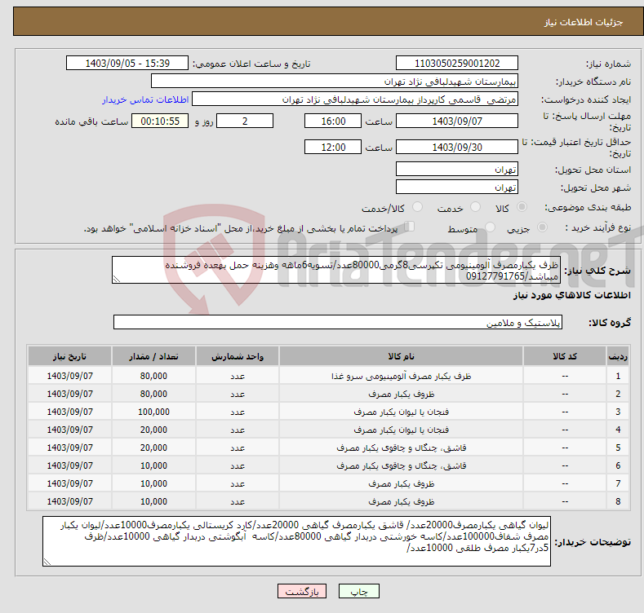Select the جزیی purchase type radio
Viewport: 644px width, 613px height.
[542, 227]
